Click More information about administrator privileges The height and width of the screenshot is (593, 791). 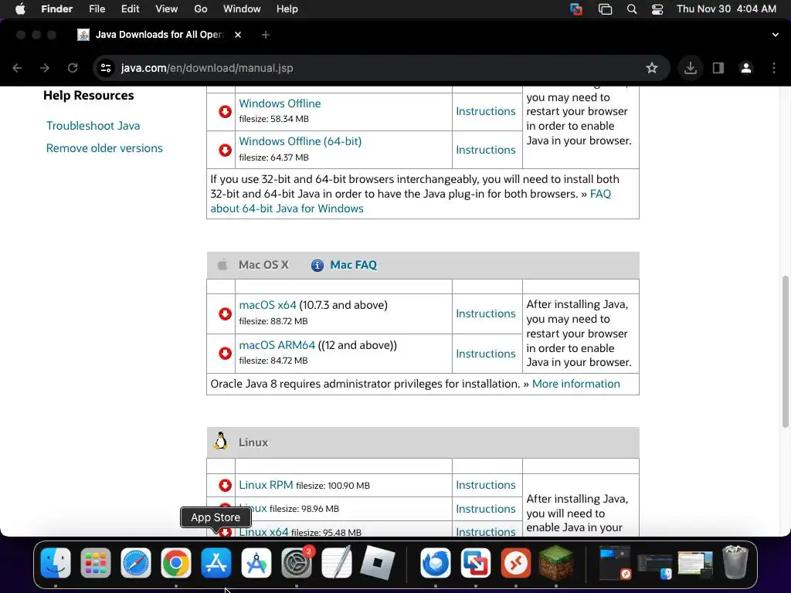pyautogui.click(x=576, y=384)
